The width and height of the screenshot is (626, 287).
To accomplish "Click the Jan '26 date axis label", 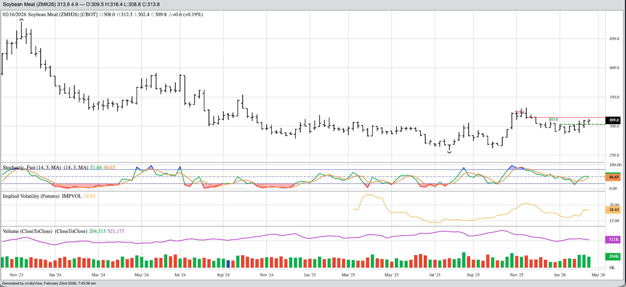I will (560, 275).
